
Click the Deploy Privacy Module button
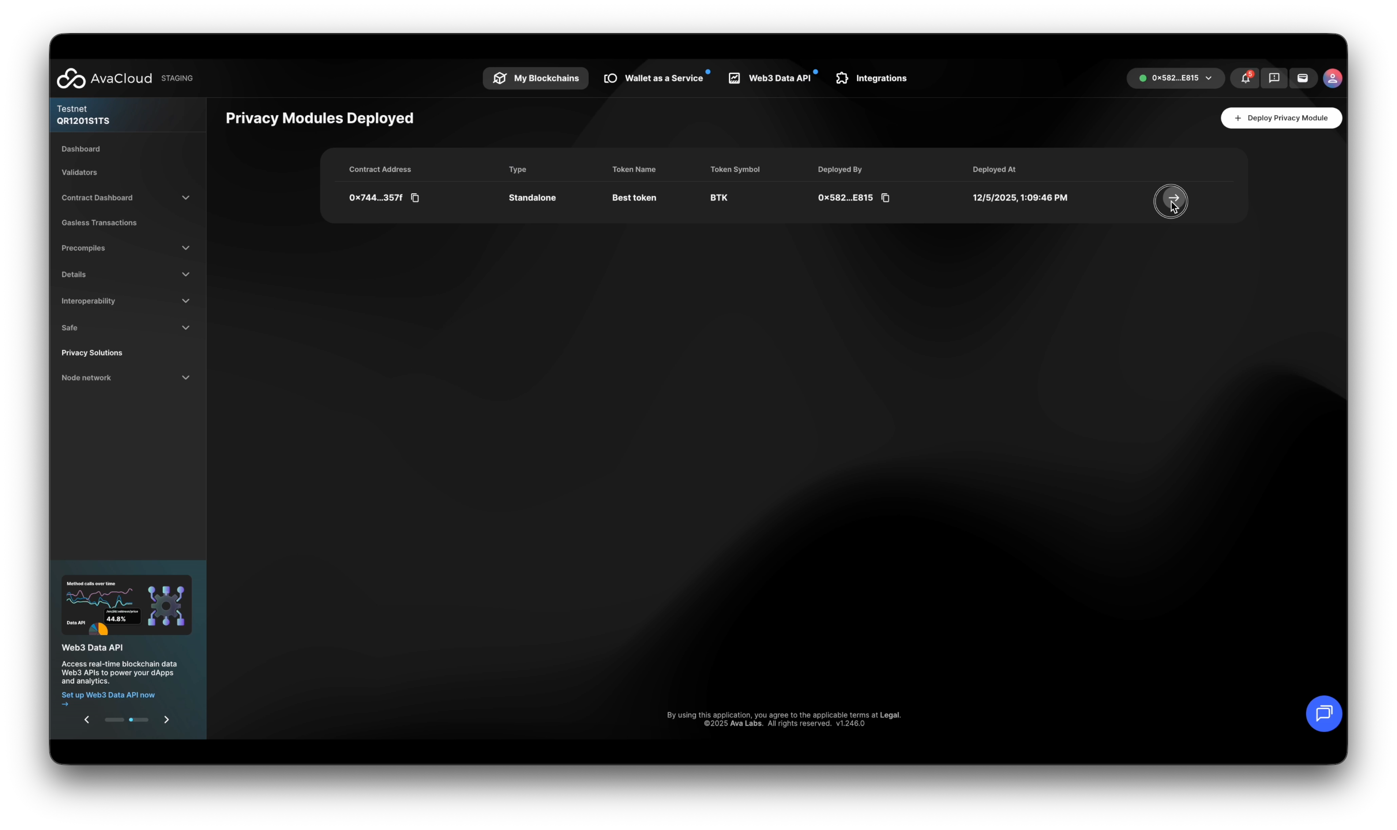[1281, 118]
